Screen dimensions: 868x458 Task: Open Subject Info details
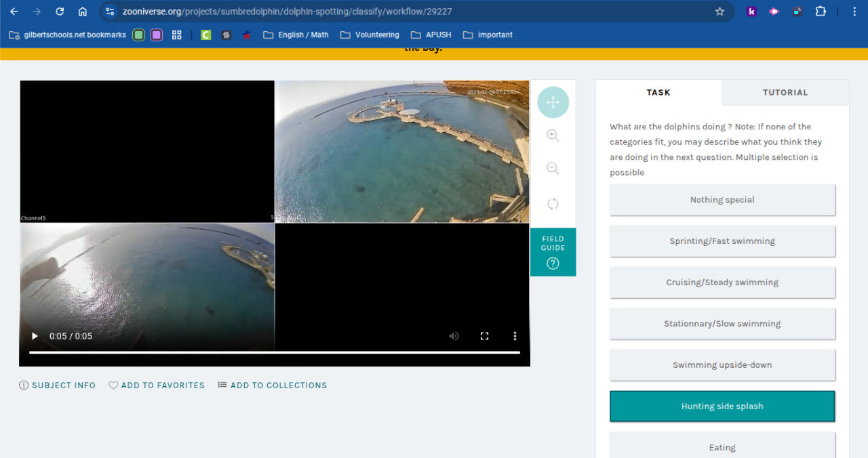coord(58,386)
